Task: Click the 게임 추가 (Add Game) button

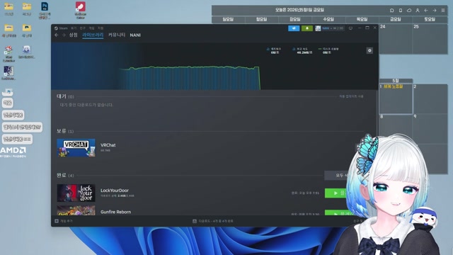Action: tap(64, 221)
